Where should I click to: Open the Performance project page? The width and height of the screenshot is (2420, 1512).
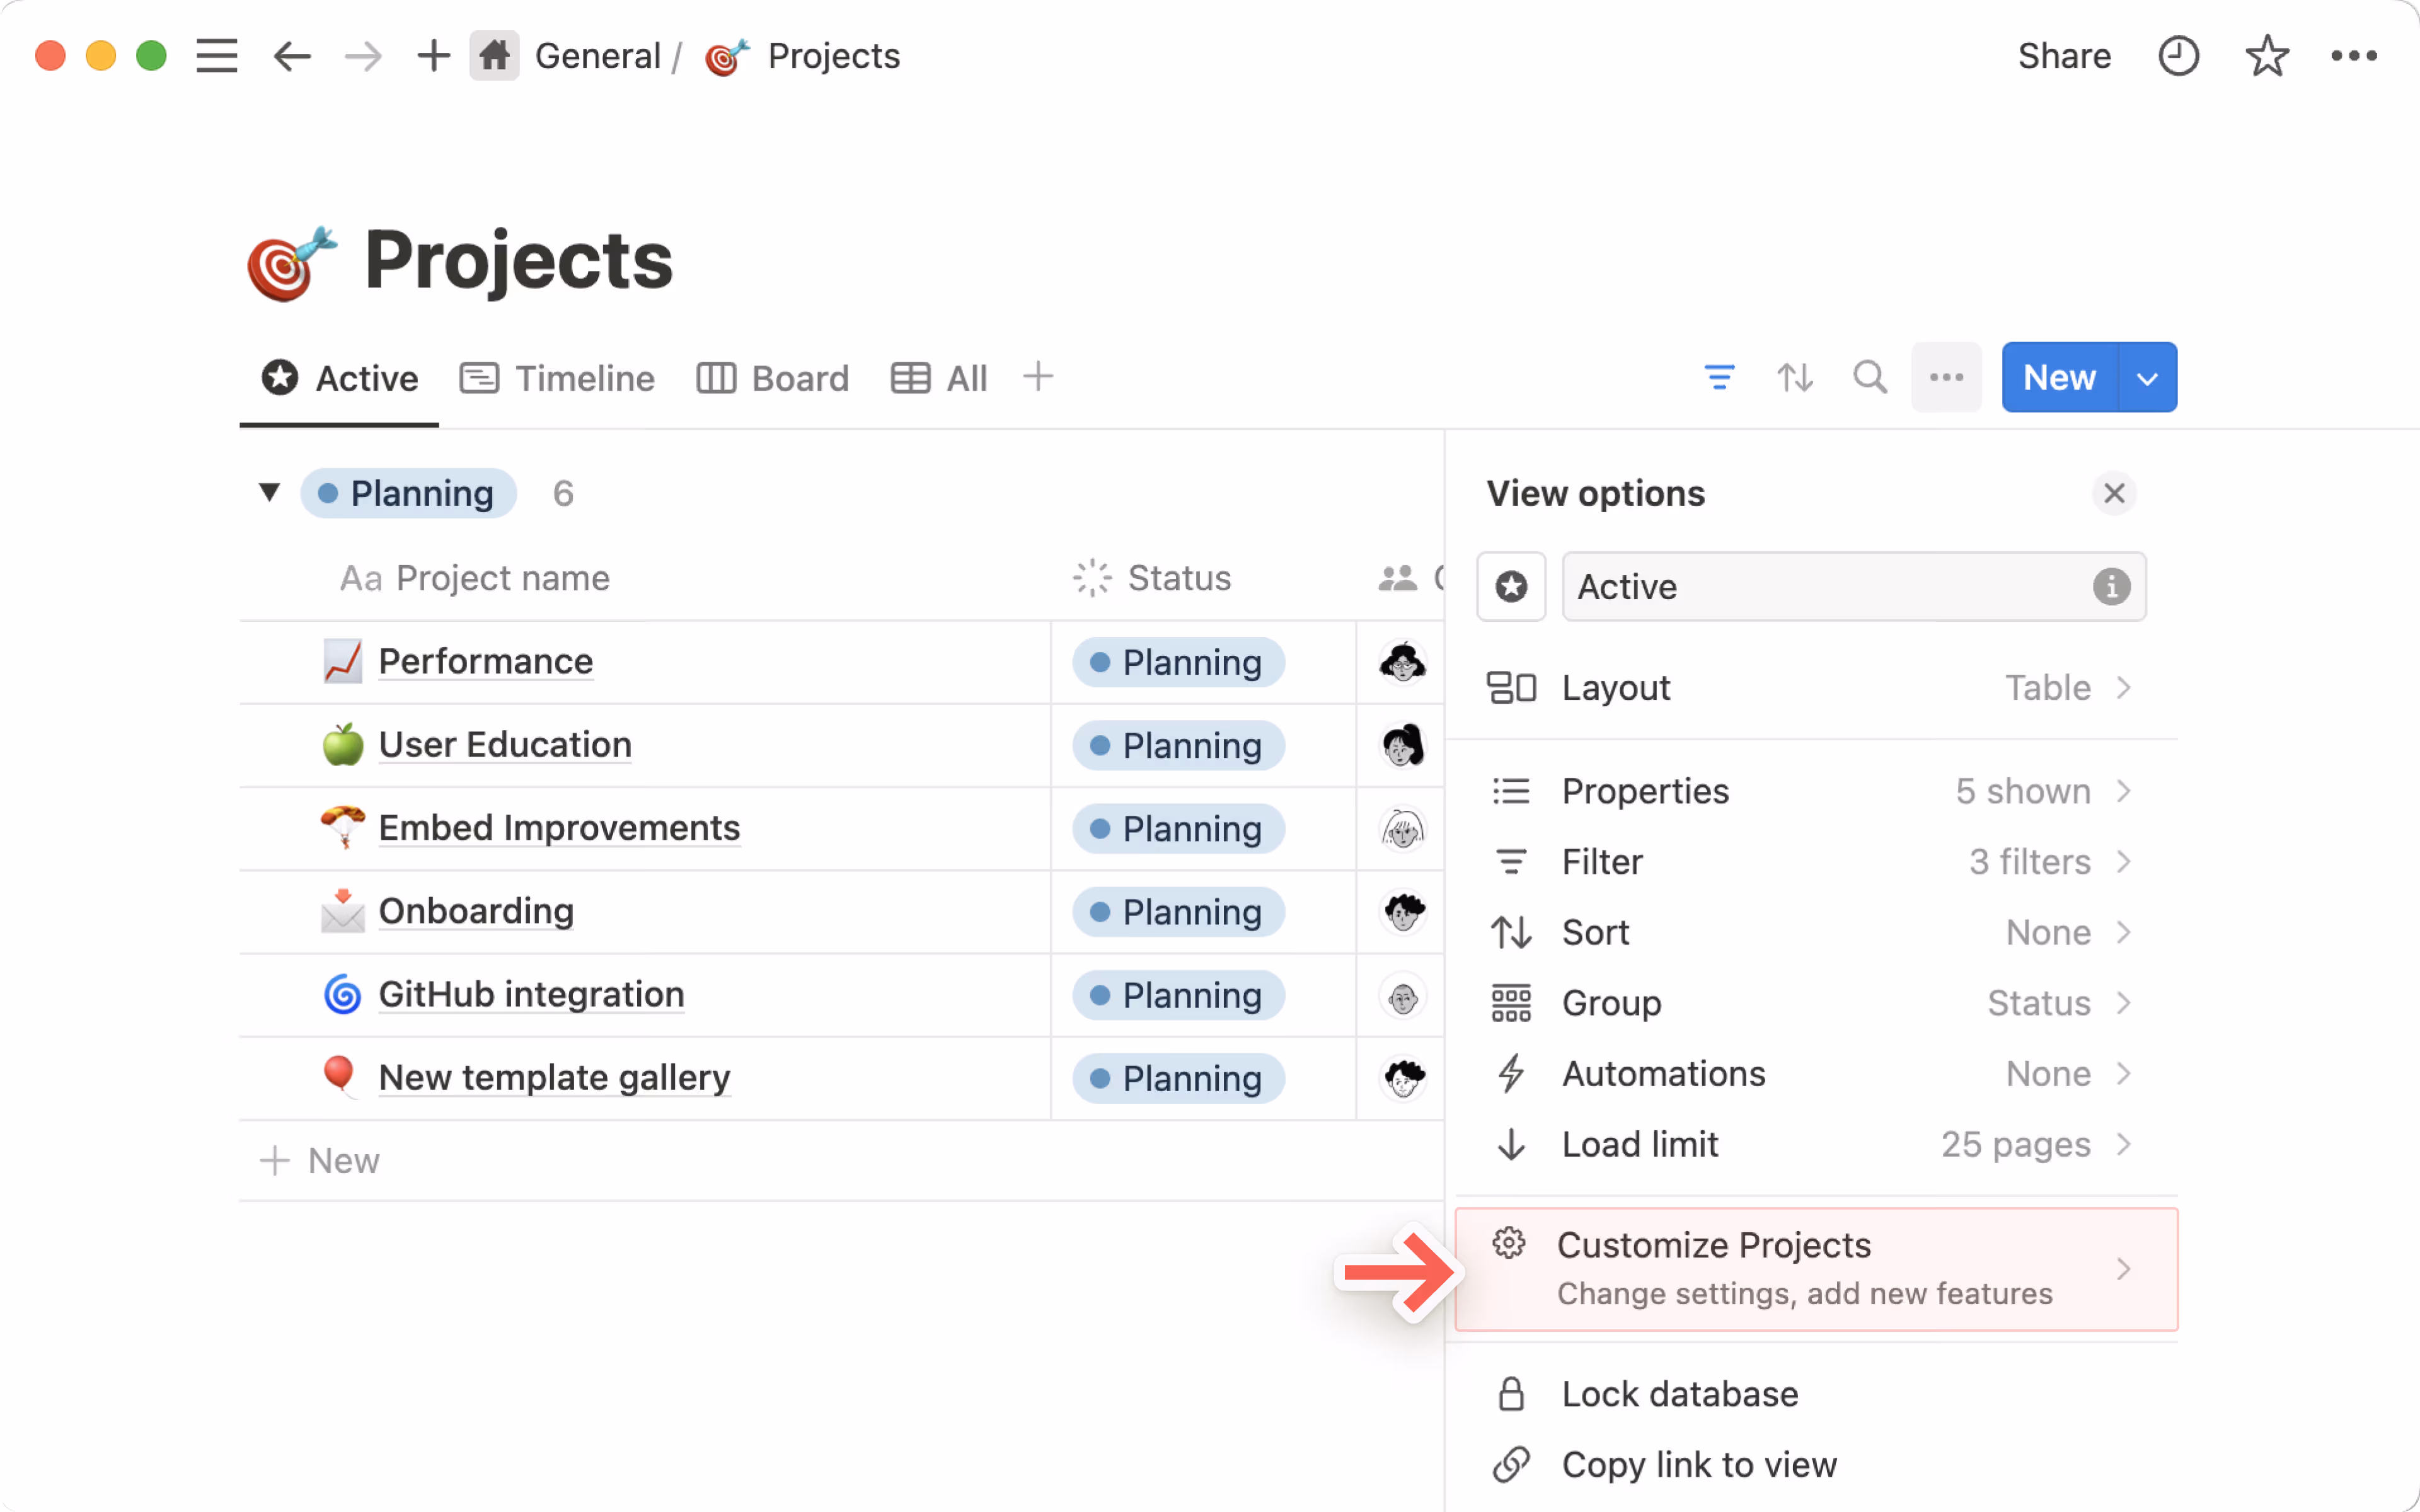point(485,661)
